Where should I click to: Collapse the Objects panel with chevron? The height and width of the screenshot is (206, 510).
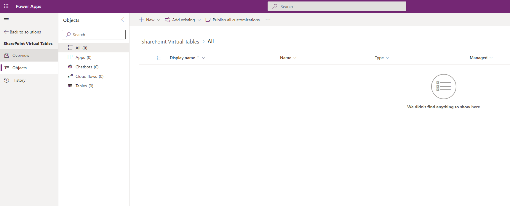coord(123,20)
